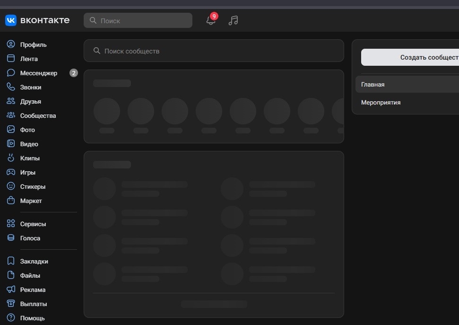Image resolution: width=459 pixels, height=325 pixels.
Task: Open the Мессенджер label
Action: (39, 73)
